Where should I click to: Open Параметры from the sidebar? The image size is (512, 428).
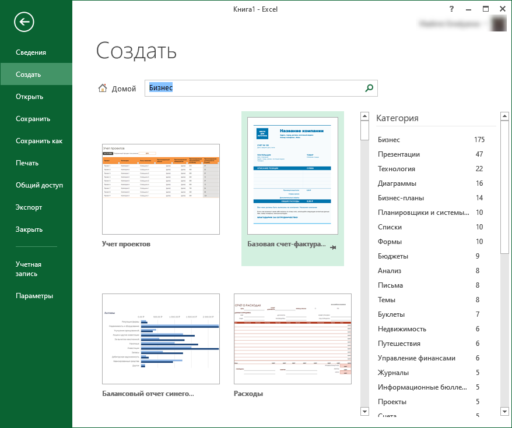pos(34,296)
